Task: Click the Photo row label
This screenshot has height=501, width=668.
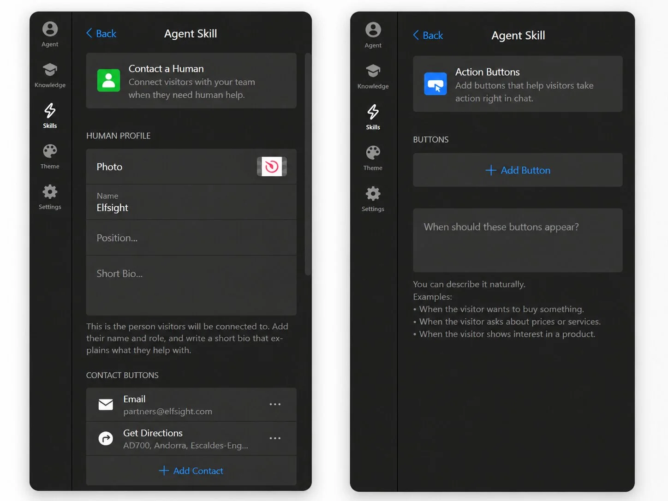Action: (109, 167)
